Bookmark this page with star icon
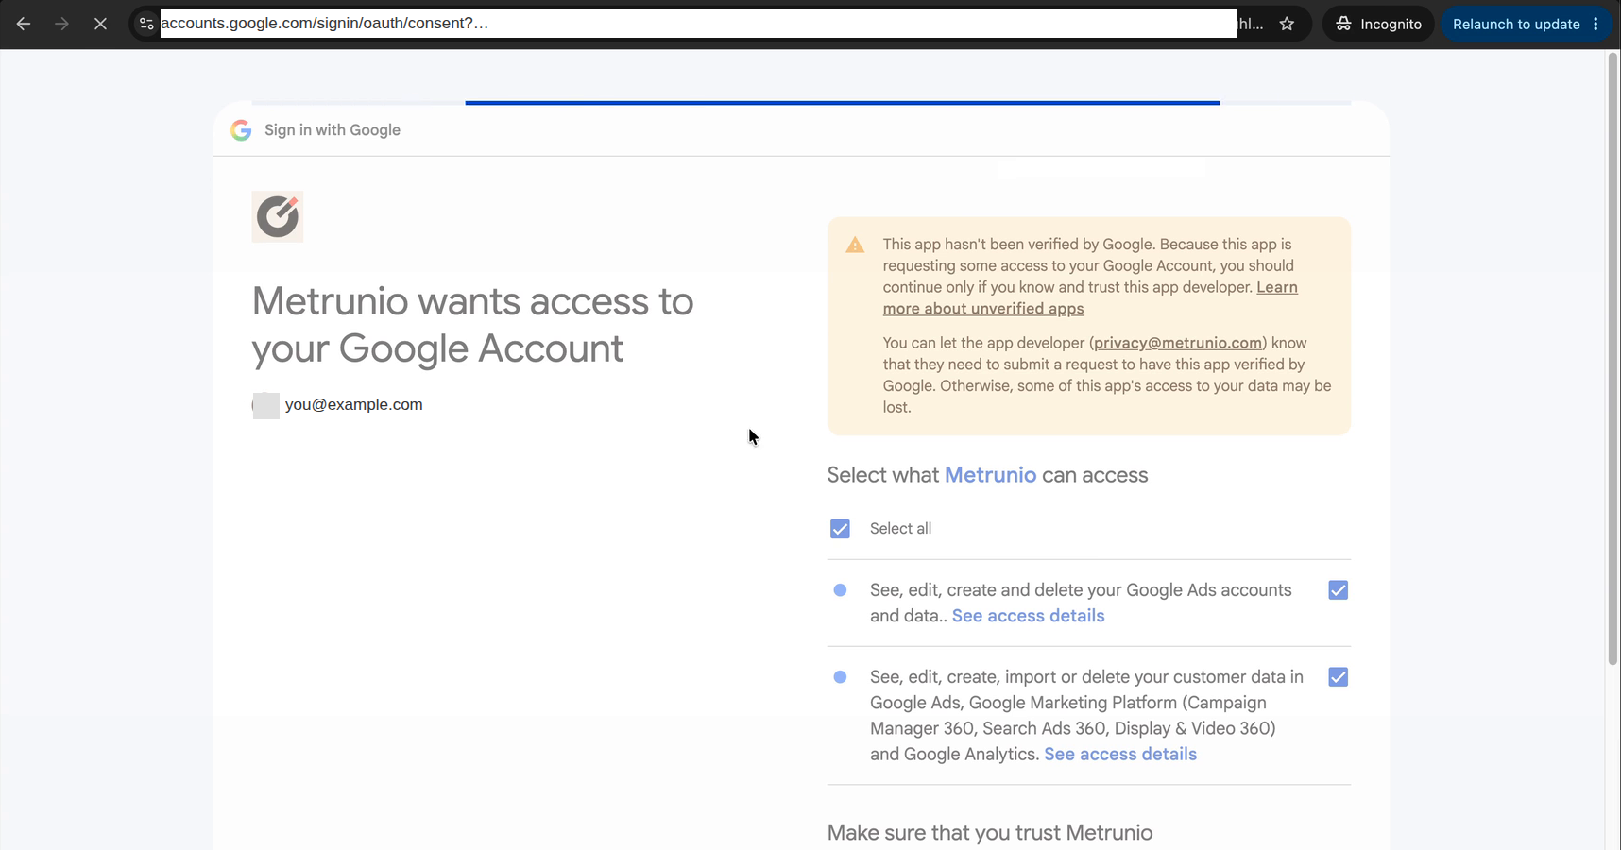This screenshot has height=850, width=1621. pos(1287,24)
